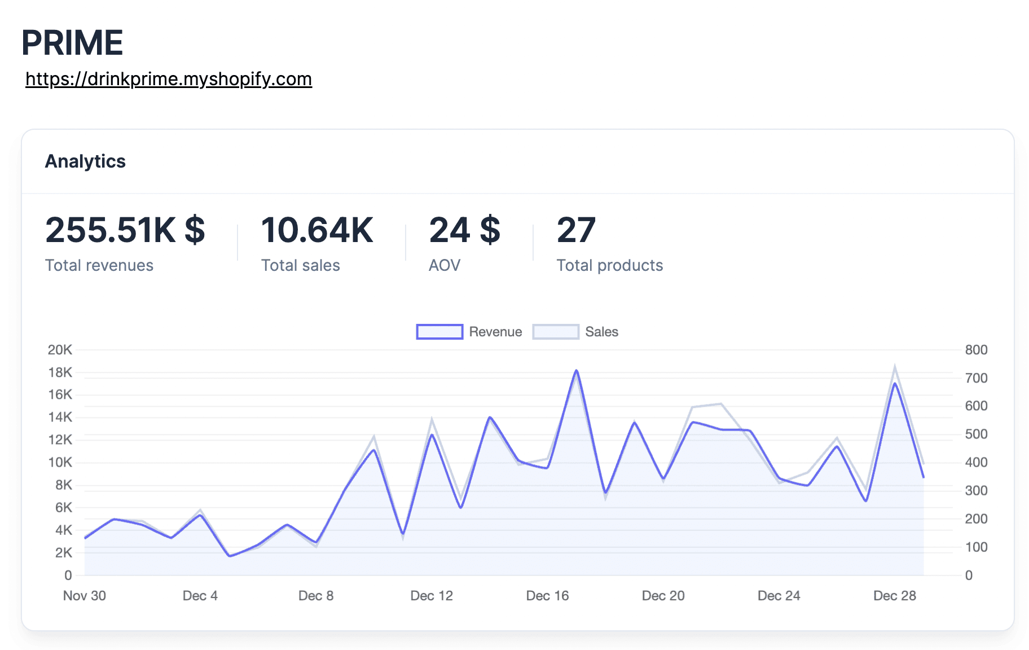The width and height of the screenshot is (1029, 650).
Task: Click the Dec 12 axis label
Action: tap(432, 596)
